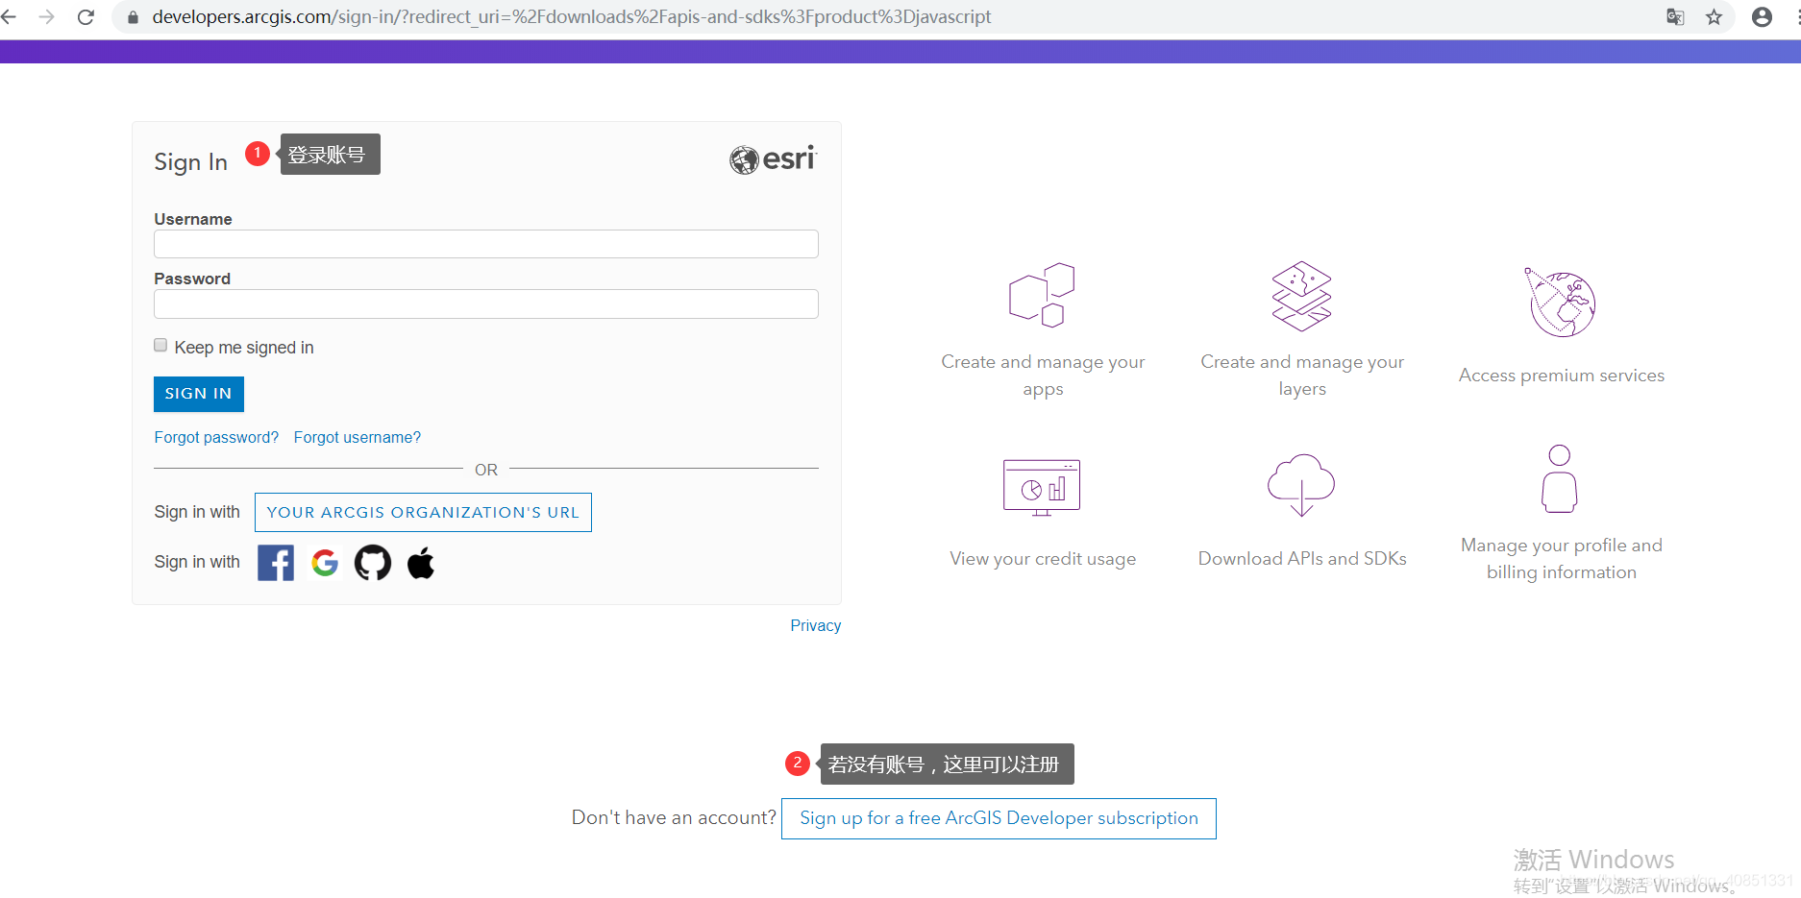Click the premium services globe icon
This screenshot has width=1801, height=898.
tap(1561, 303)
